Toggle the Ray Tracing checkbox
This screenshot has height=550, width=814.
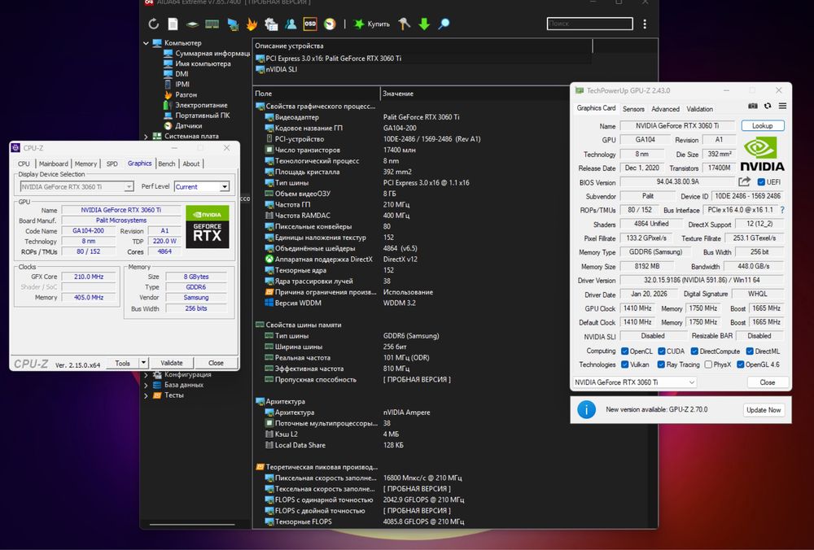pos(661,364)
